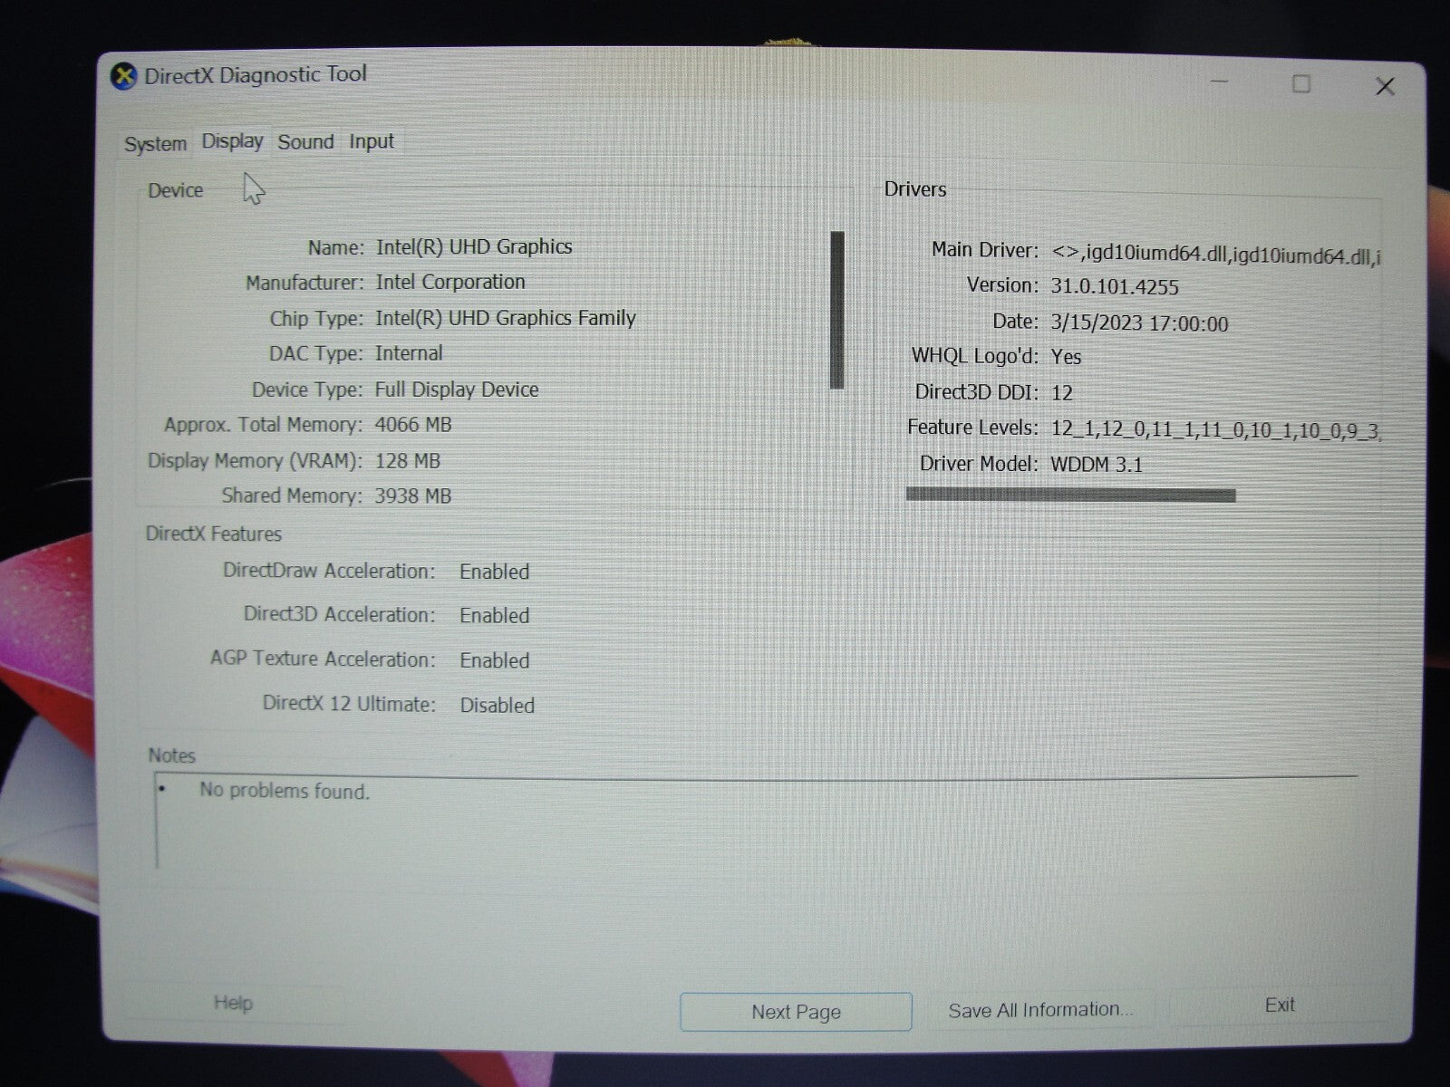Viewport: 1450px width, 1087px height.
Task: Click the Intel(R) UHD Graphics name value
Action: tap(474, 247)
